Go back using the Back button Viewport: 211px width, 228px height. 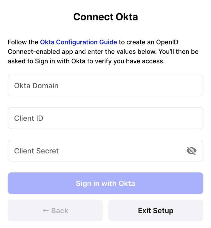click(55, 210)
